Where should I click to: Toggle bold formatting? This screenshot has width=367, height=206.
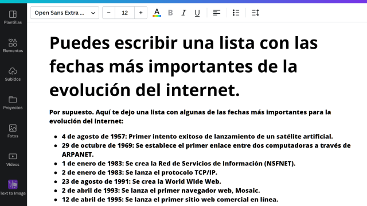[x=170, y=13]
